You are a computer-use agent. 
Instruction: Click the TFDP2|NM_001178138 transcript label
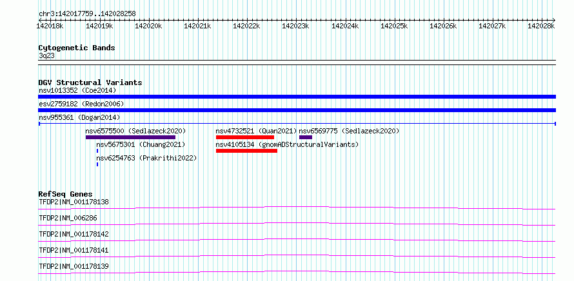[74, 202]
